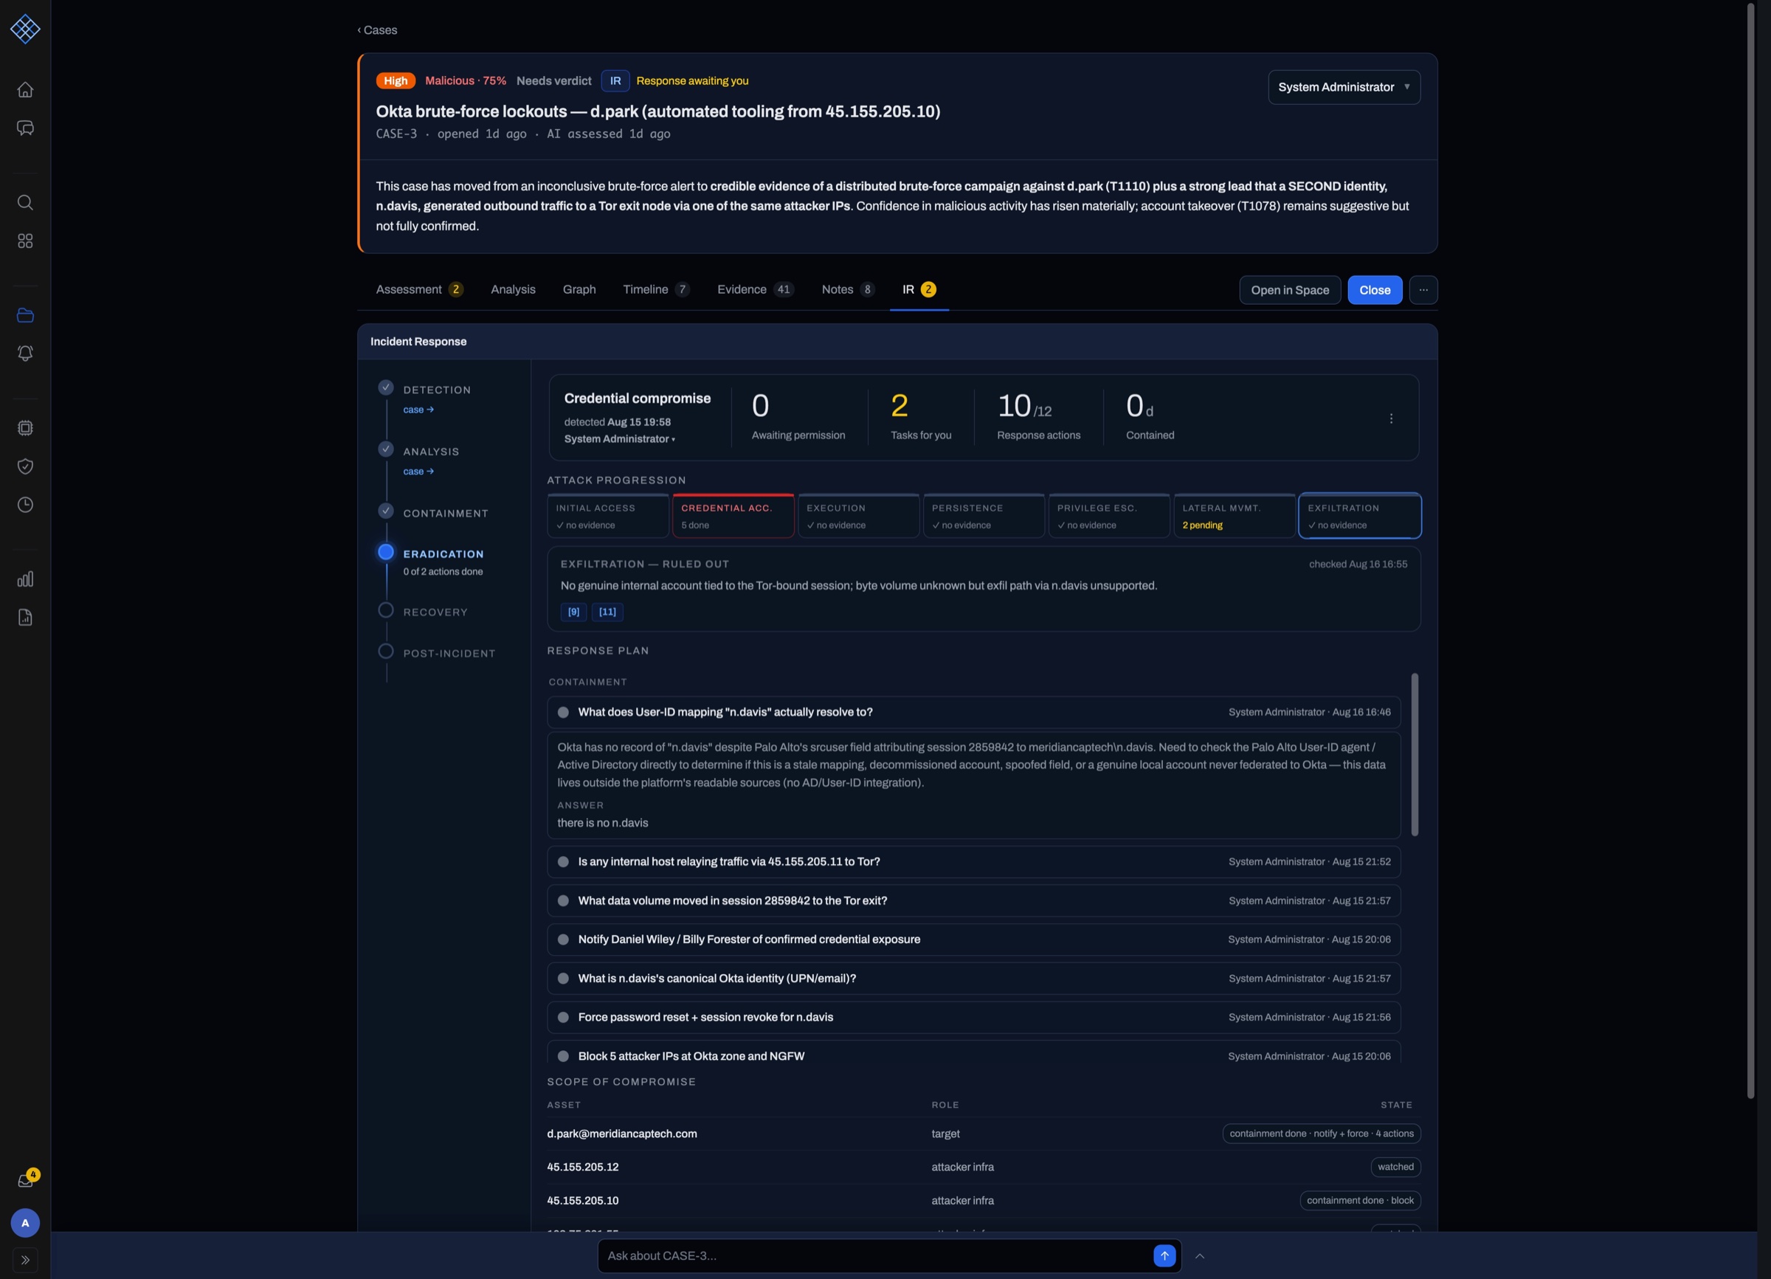Send the Ask about CASE-3 message
This screenshot has height=1279, width=1771.
1164,1255
